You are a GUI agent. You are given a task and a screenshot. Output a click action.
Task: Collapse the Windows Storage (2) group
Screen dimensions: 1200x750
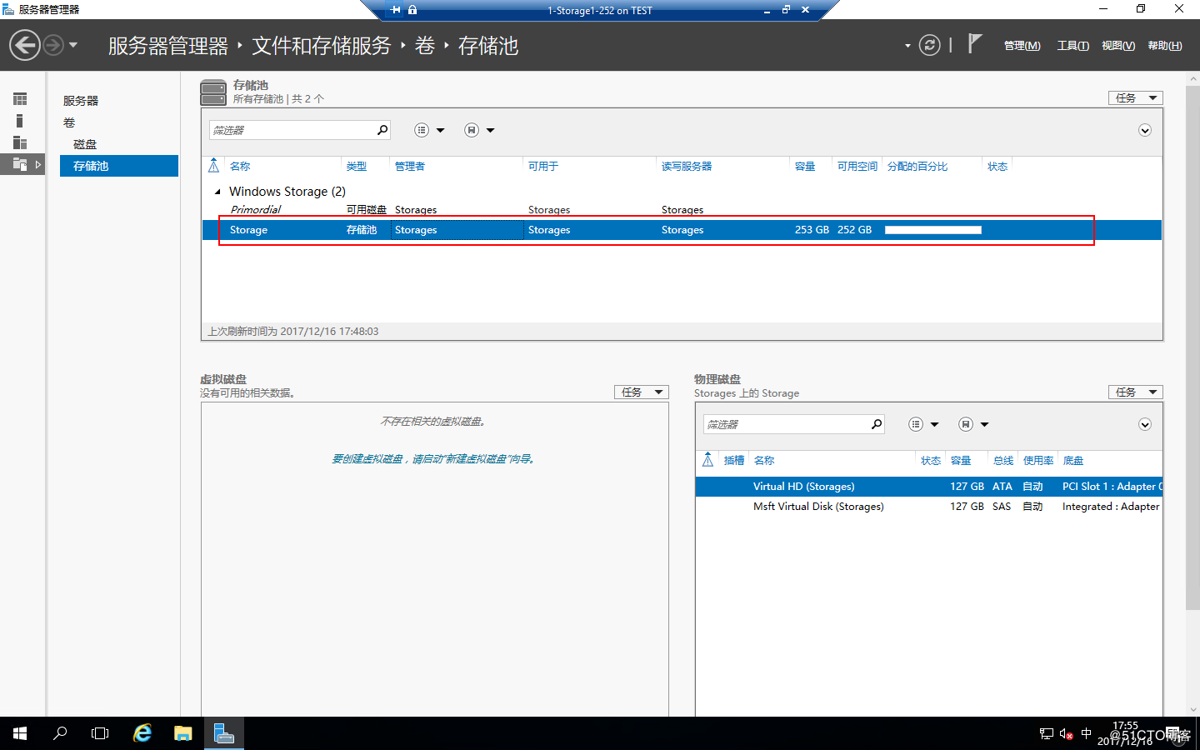218,192
